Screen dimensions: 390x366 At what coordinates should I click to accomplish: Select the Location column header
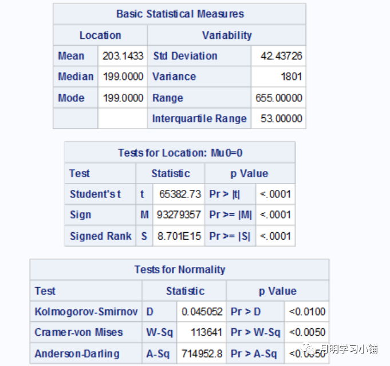click(100, 35)
